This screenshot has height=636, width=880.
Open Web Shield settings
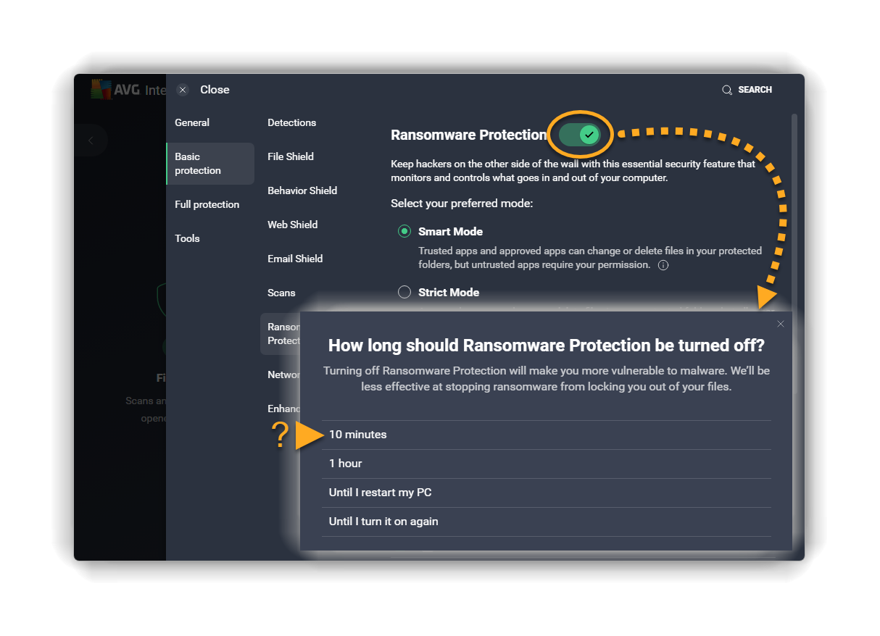(292, 225)
